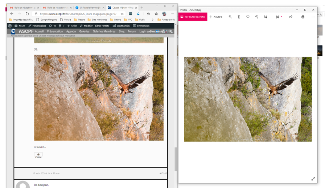Print the photo using the printer icon
This screenshot has width=325, height=188.
coord(303,17)
